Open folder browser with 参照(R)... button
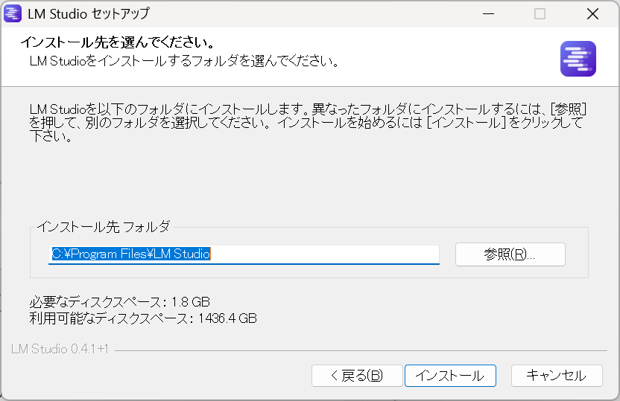620x401 pixels. click(510, 254)
